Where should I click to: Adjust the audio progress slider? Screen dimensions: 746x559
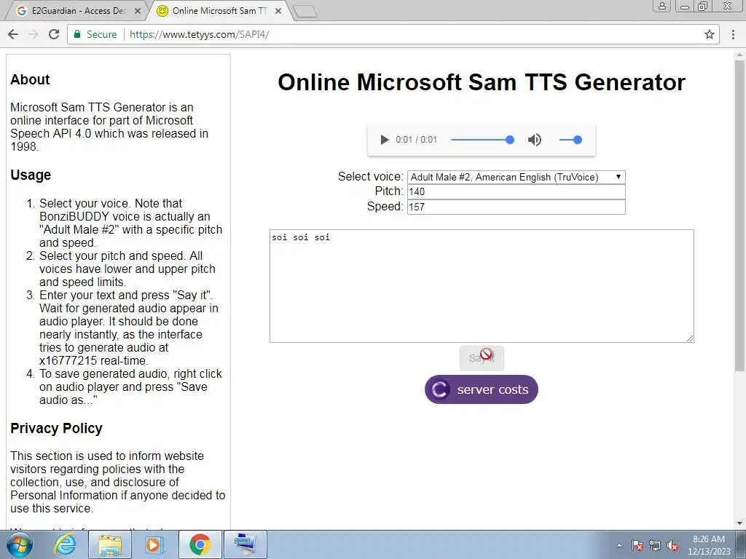[482, 140]
